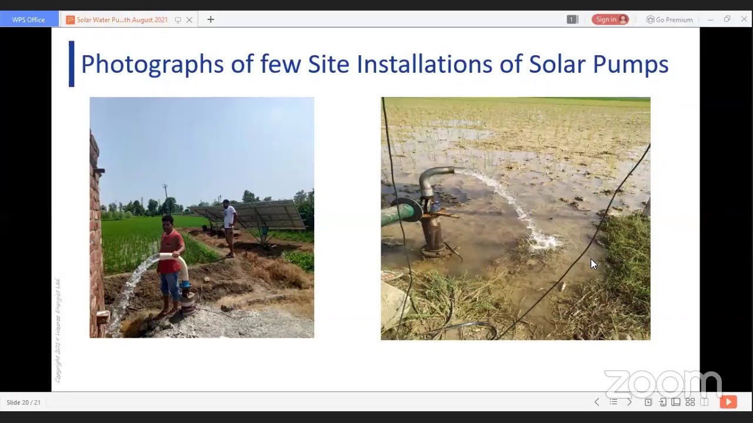Switch to reading view book icon

(704, 402)
